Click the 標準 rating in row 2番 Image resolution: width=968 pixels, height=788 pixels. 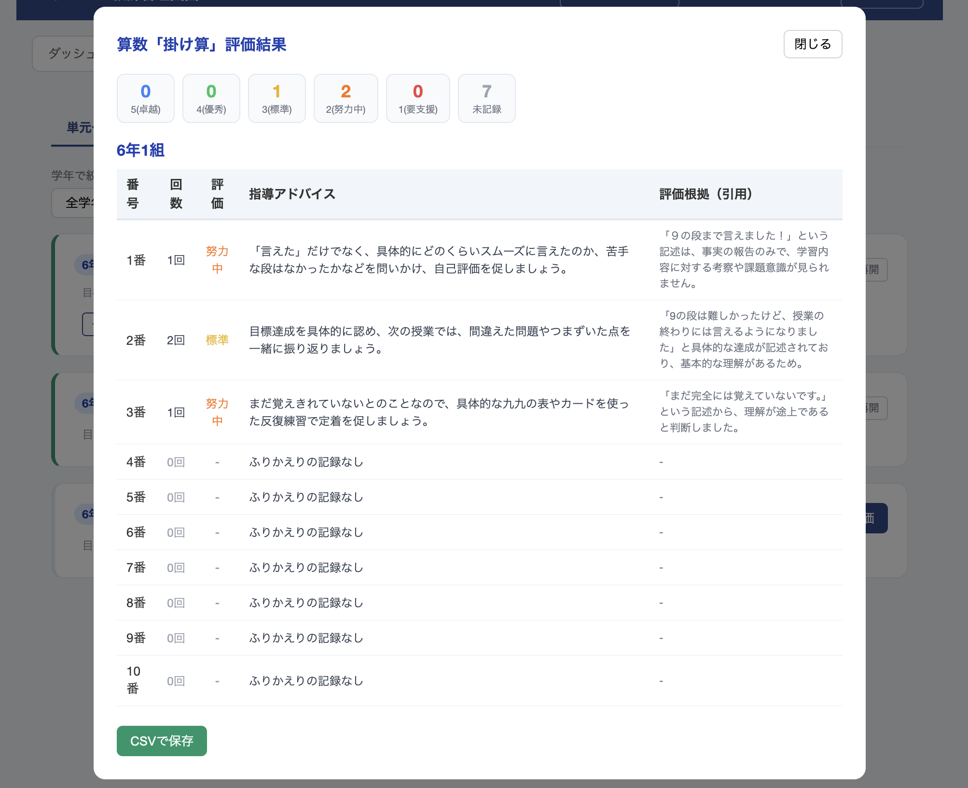point(217,340)
